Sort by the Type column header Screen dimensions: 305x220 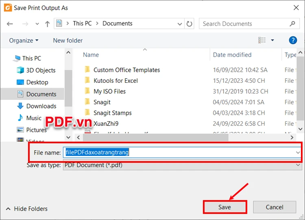click(x=290, y=55)
